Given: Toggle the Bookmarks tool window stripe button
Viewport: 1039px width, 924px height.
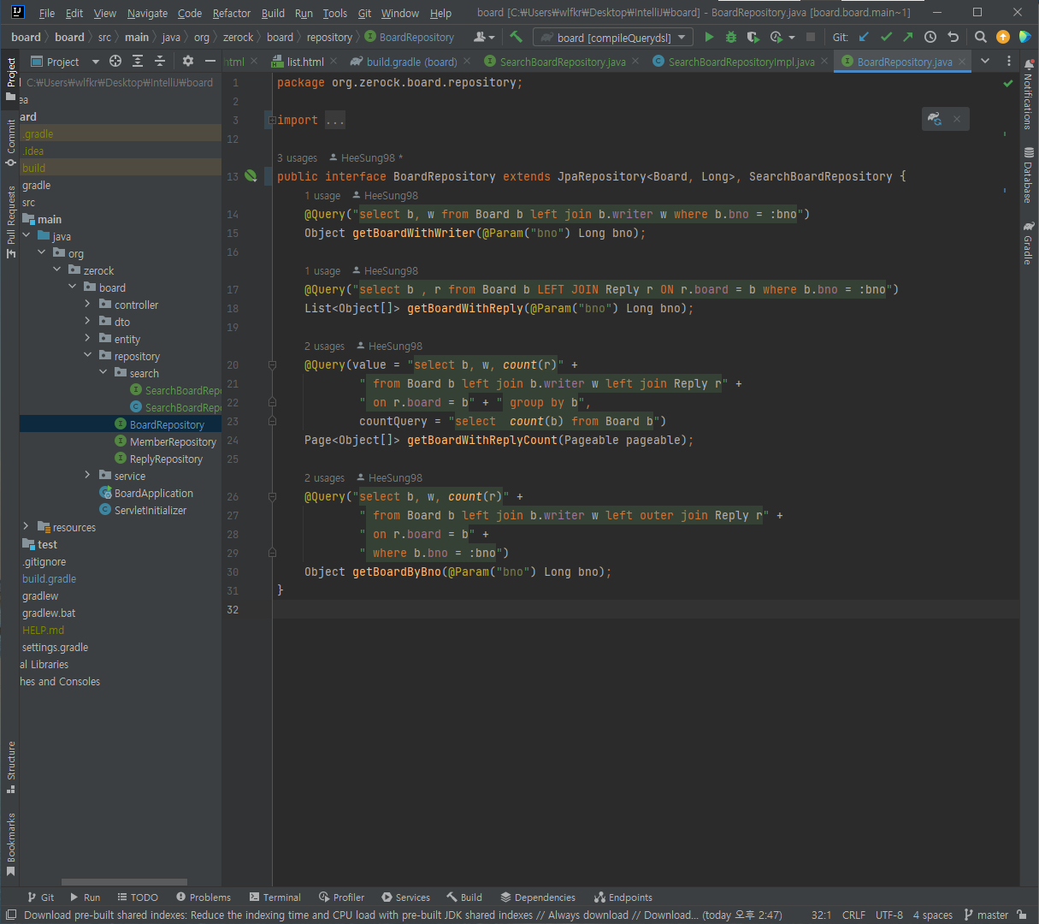Looking at the screenshot, I should (11, 844).
